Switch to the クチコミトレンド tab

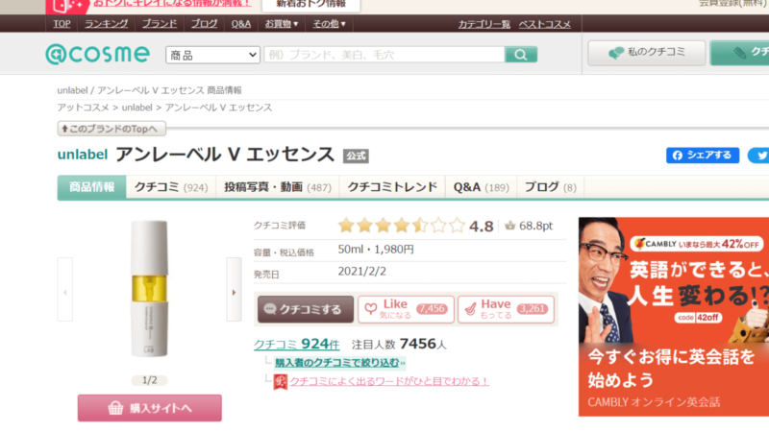(392, 187)
